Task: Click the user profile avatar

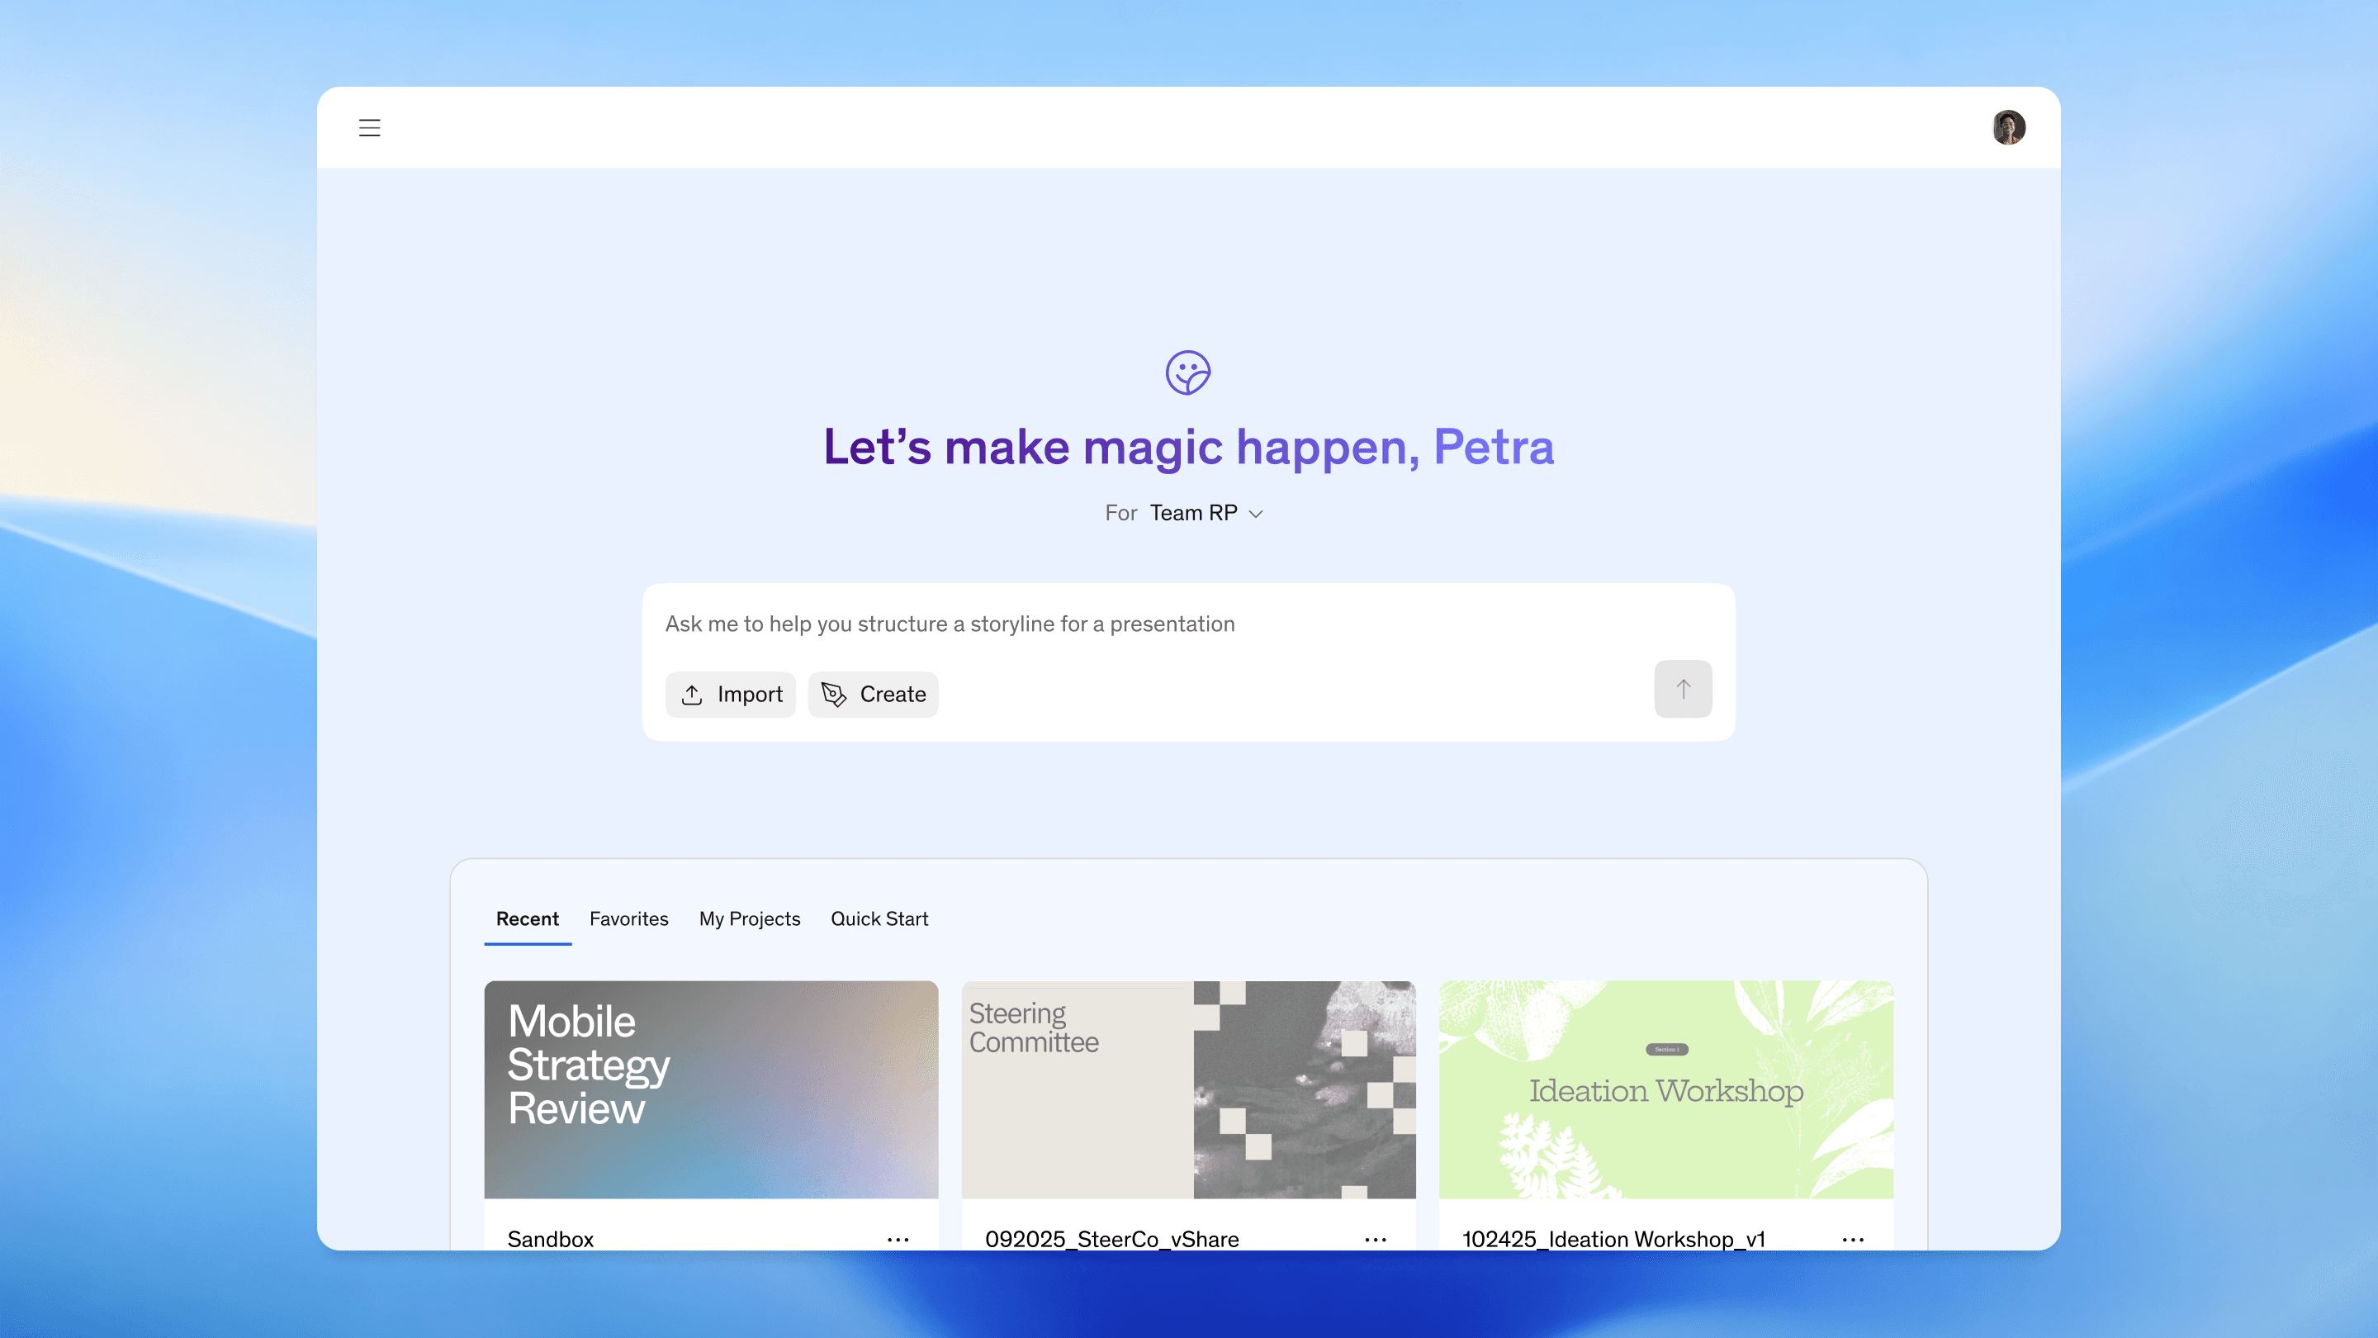Action: coord(2008,127)
